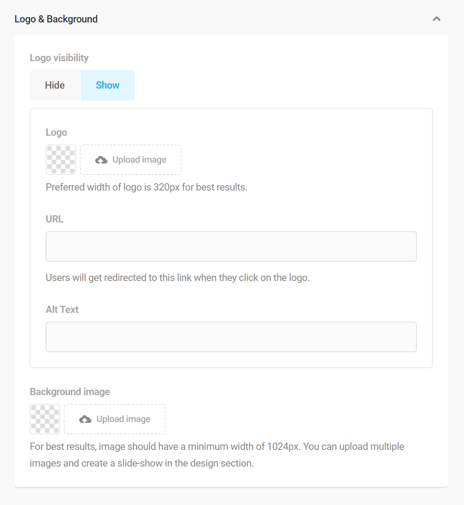
Task: Collapse the Logo & Background section chevron
Action: [x=437, y=19]
